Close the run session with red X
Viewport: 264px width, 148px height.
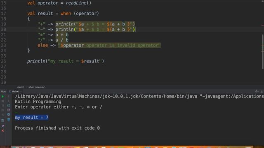pos(3,131)
